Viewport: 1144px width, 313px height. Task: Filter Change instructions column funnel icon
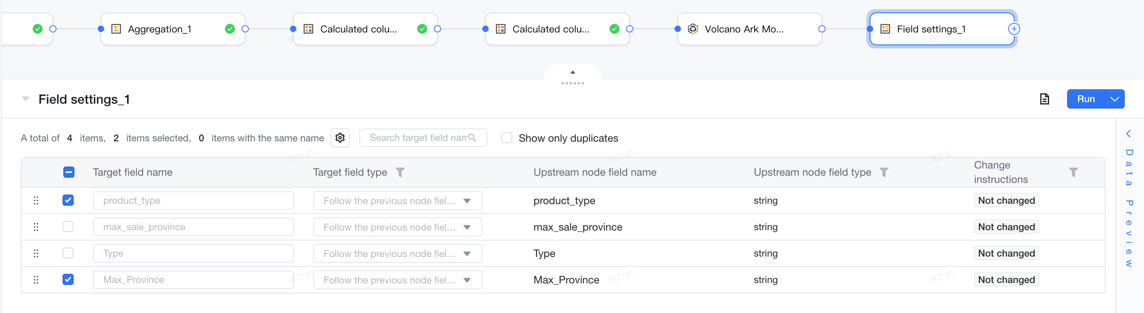tap(1073, 172)
